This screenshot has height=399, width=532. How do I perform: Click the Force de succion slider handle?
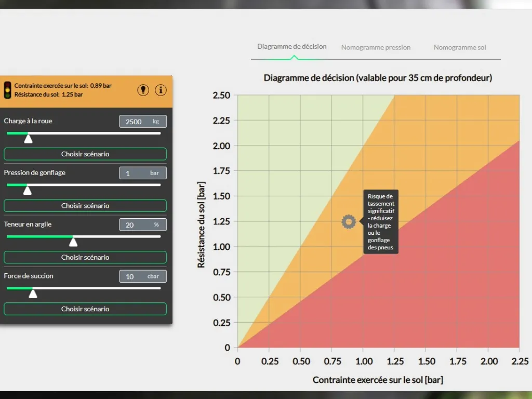pos(33,294)
